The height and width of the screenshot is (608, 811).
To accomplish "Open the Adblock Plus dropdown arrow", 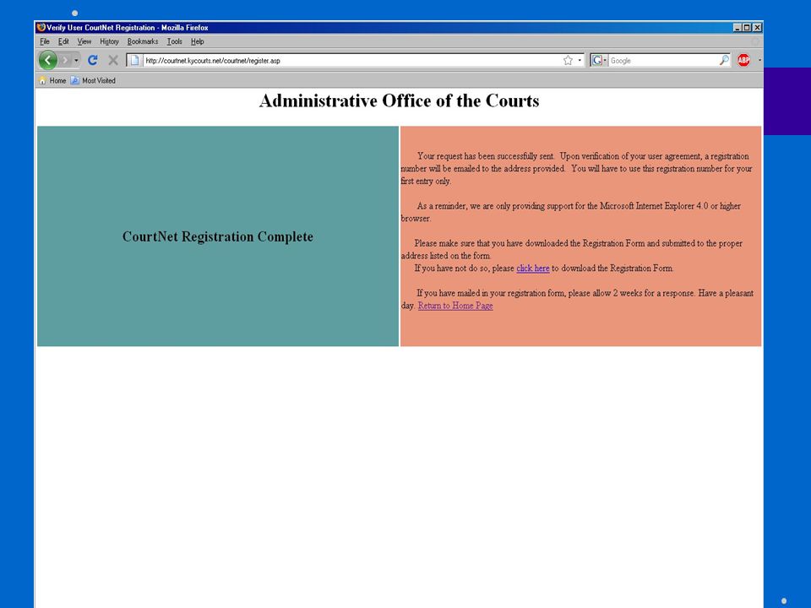I will 759,61.
